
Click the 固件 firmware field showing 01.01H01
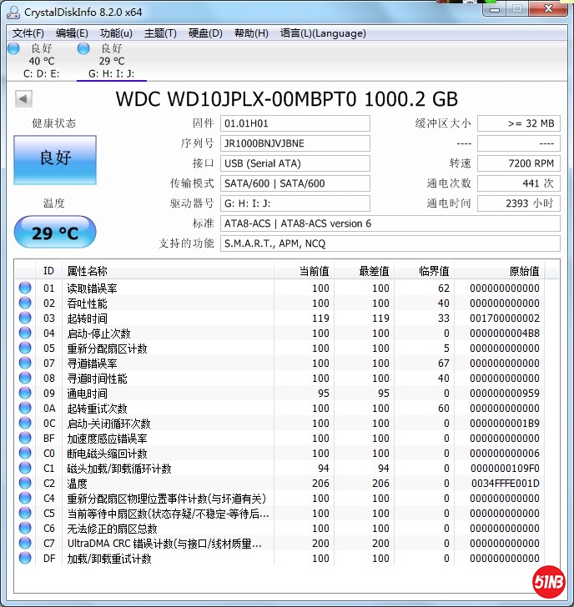pos(295,123)
